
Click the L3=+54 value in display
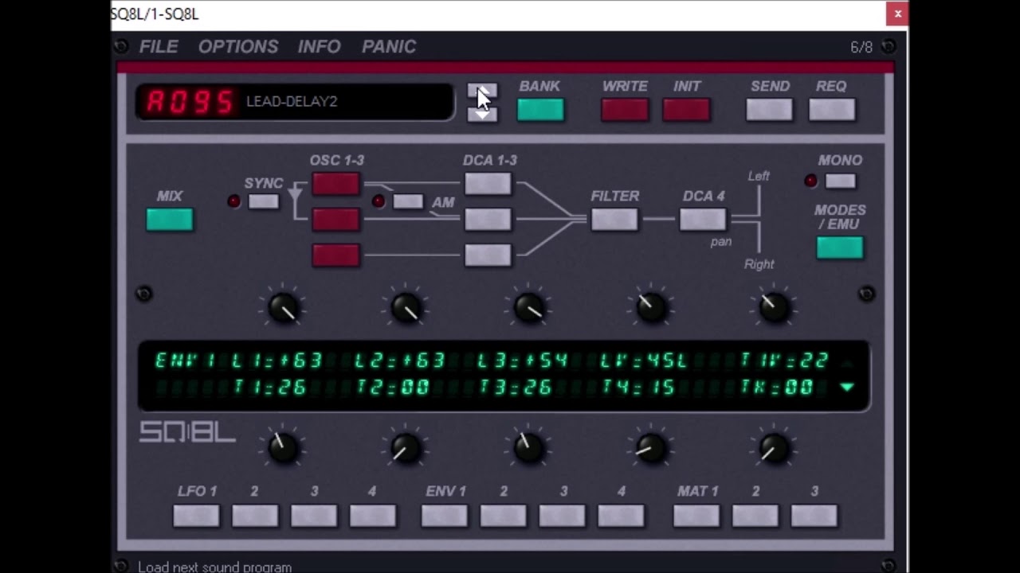pos(522,361)
